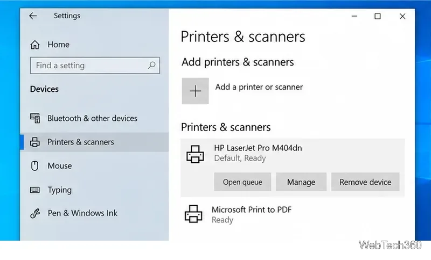Open Pen & Windows Ink settings
Image resolution: width=431 pixels, height=260 pixels.
coord(82,213)
